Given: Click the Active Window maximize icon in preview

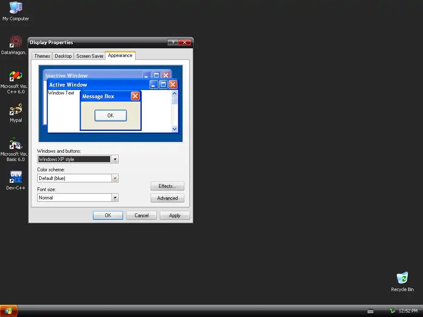Looking at the screenshot, I should coord(163,85).
